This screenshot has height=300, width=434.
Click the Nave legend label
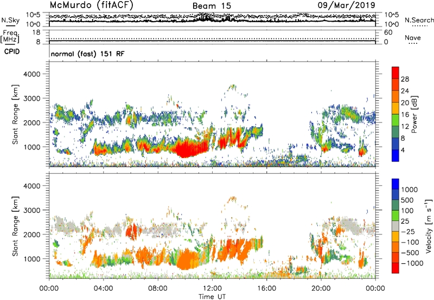[x=413, y=37]
